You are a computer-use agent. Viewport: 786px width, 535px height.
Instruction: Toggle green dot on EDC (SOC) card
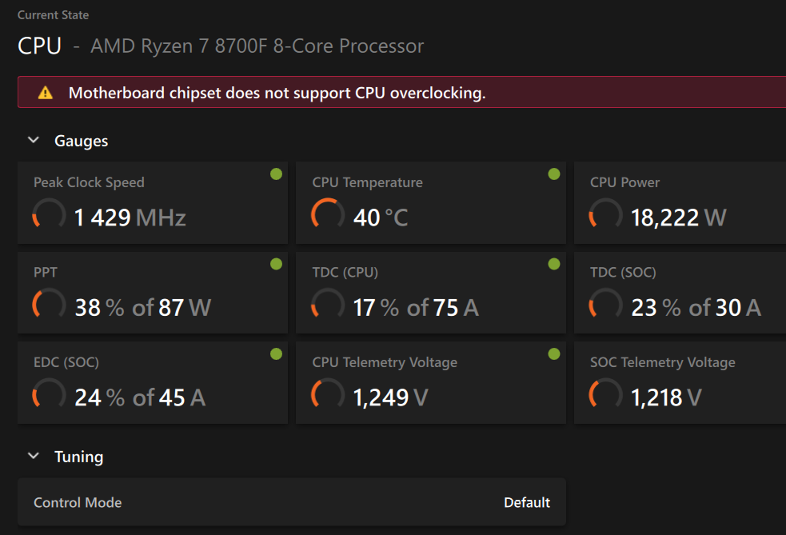[276, 353]
